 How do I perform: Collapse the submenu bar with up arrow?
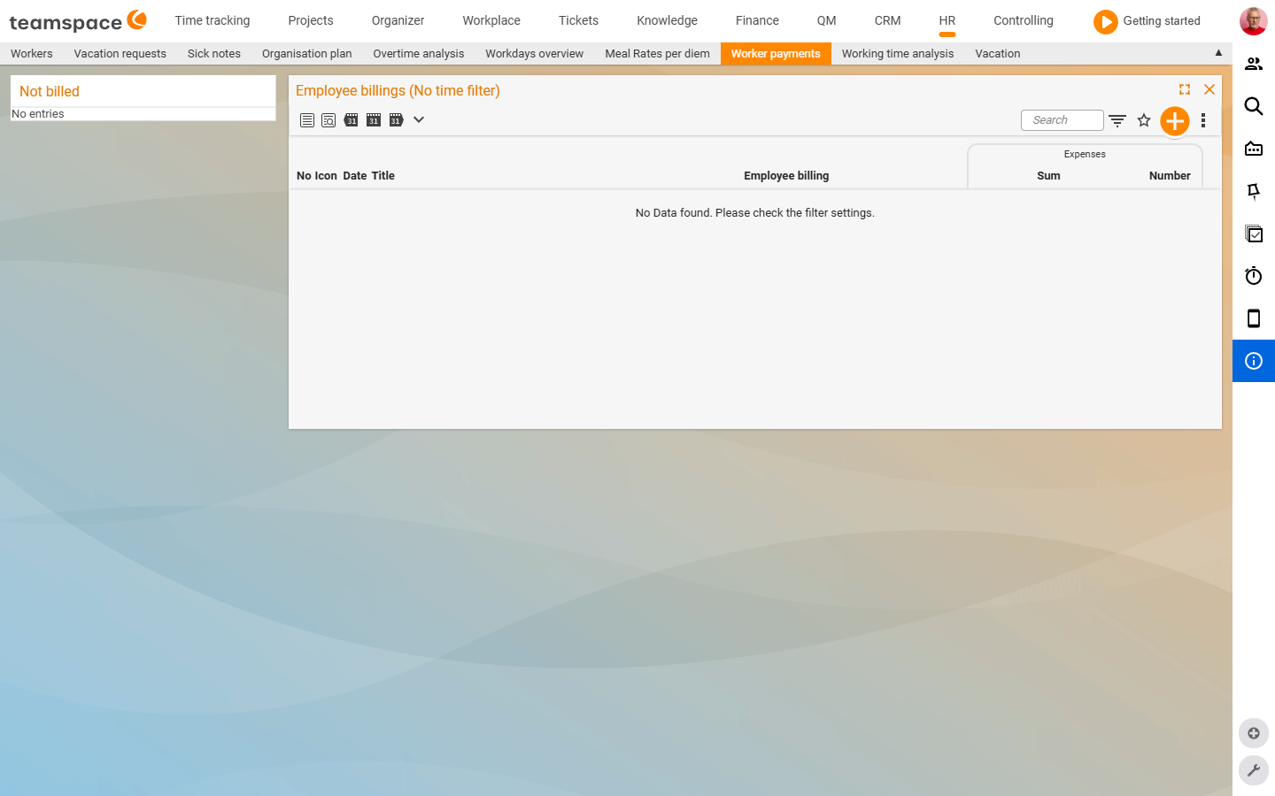coord(1218,53)
